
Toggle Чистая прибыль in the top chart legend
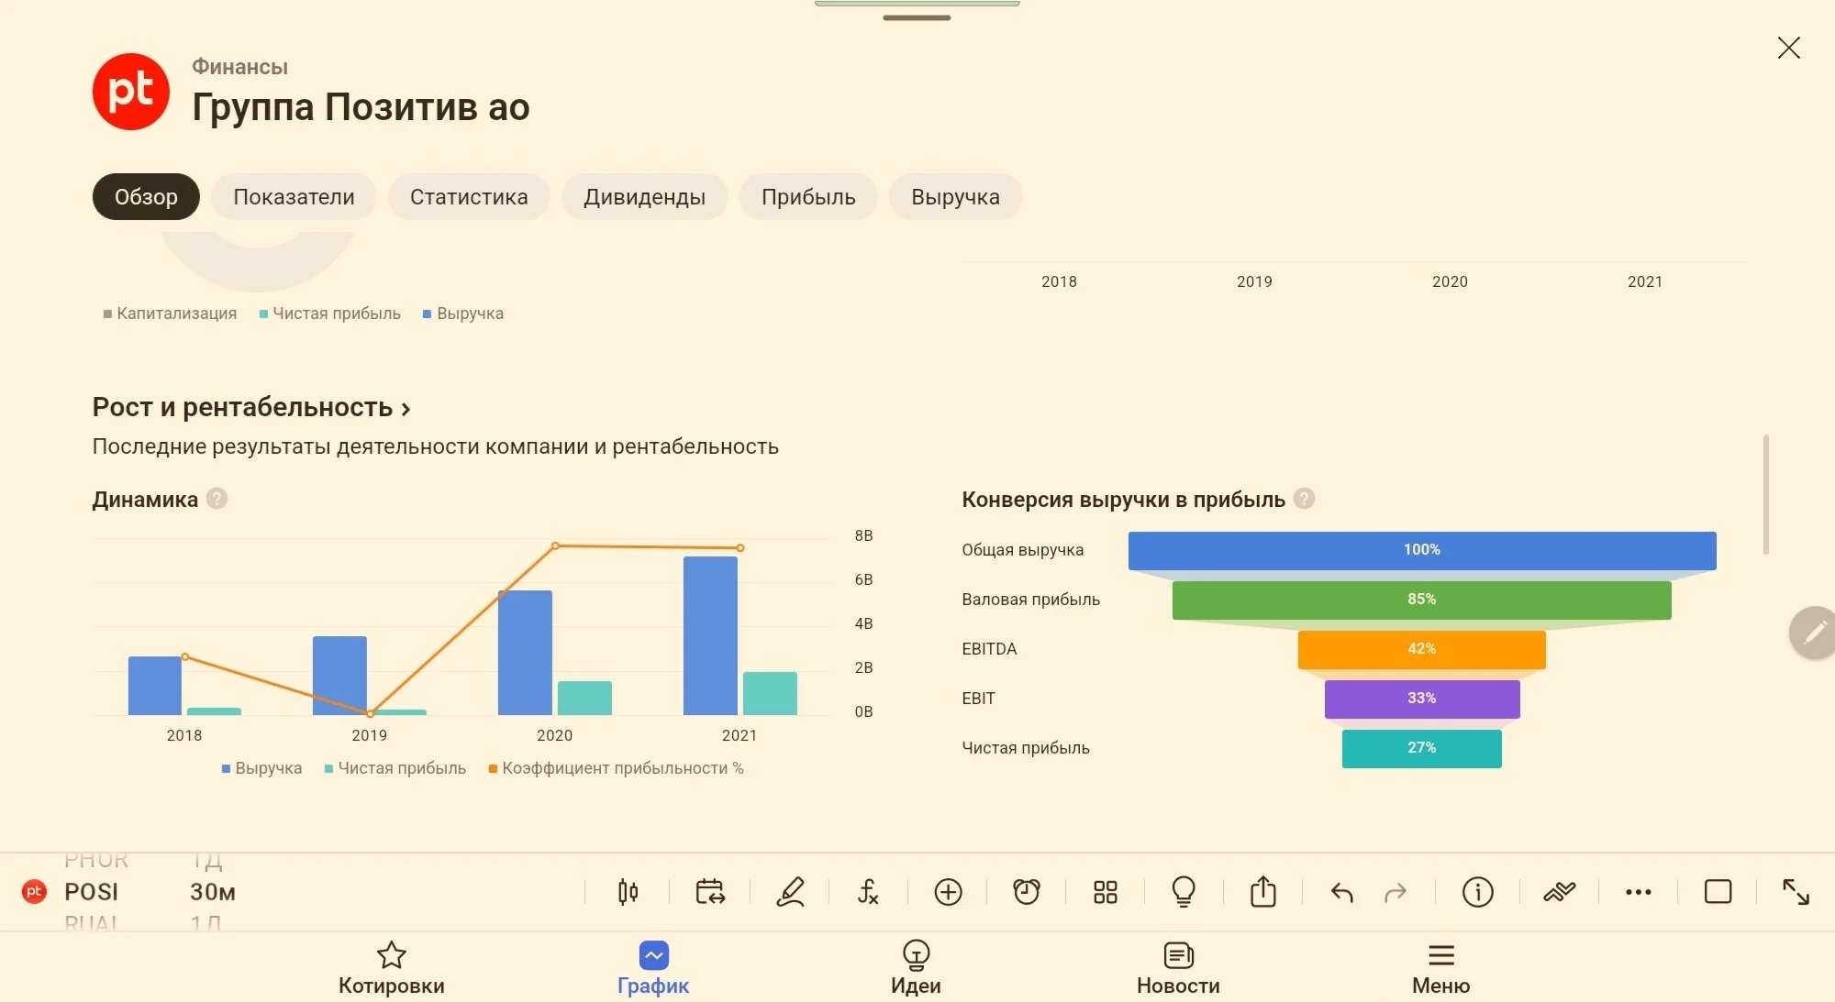coord(330,314)
